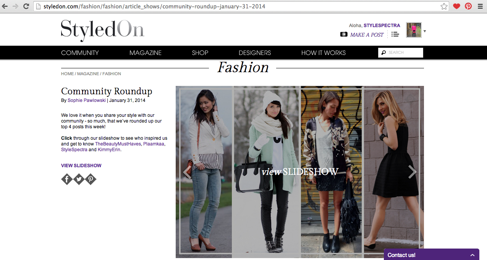
Task: Share article via Pinterest diamond icon
Action: point(91,179)
